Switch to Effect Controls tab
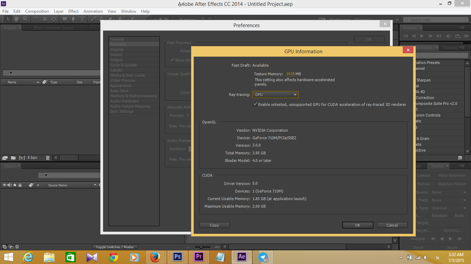Viewport: 471px width, 264px height. [53, 28]
